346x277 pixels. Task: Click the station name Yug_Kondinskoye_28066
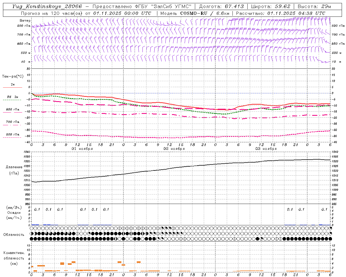(47, 7)
